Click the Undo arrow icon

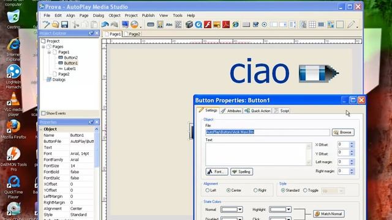(105, 24)
